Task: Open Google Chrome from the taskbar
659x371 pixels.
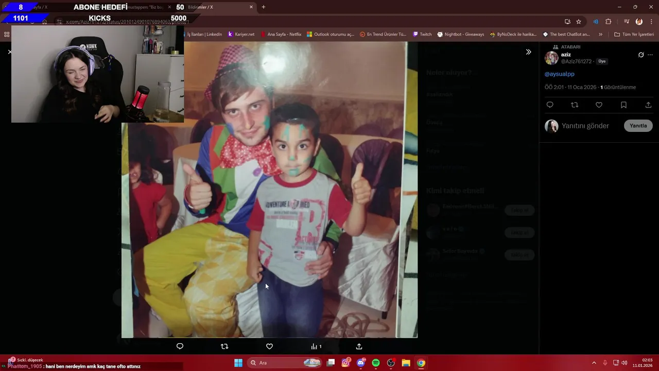Action: (x=421, y=363)
